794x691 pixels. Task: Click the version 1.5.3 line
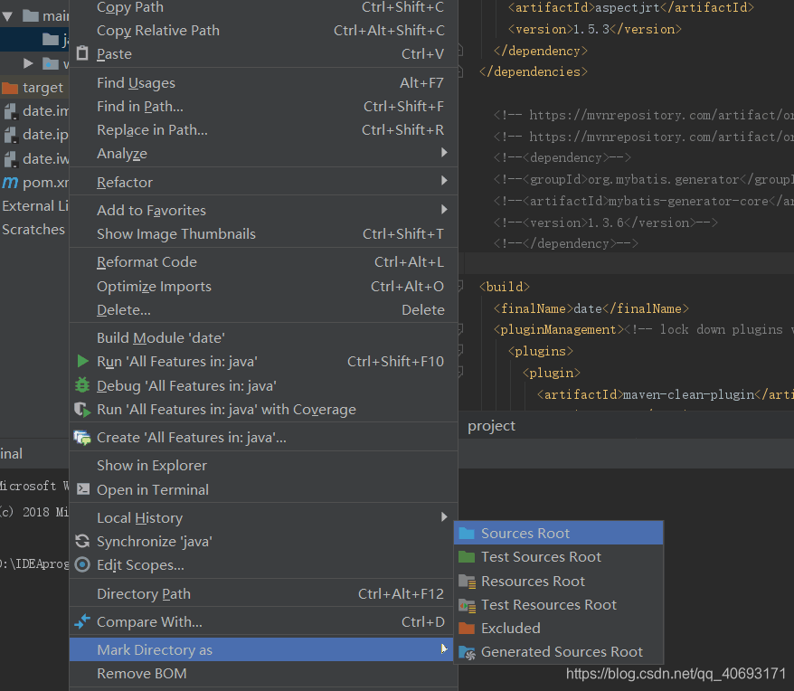594,29
